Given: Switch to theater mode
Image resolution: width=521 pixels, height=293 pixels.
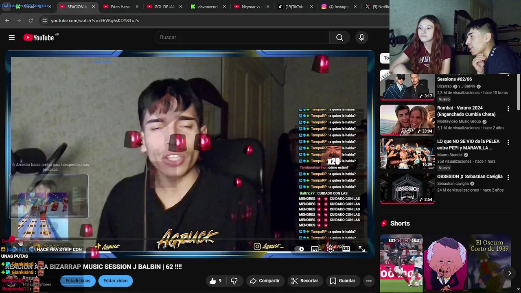Looking at the screenshot, I should [346, 249].
